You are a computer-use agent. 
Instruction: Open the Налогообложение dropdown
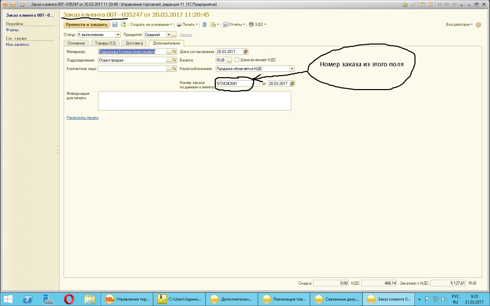tap(292, 69)
